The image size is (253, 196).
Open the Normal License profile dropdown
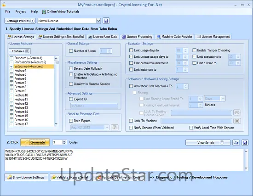(x=98, y=21)
